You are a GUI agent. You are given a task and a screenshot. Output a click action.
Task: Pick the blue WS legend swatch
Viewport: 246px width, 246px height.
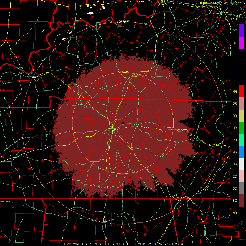(241, 152)
